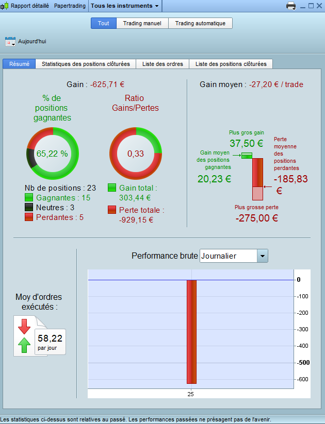Click Performance brute label
Image resolution: width=325 pixels, height=424 pixels.
click(x=165, y=256)
